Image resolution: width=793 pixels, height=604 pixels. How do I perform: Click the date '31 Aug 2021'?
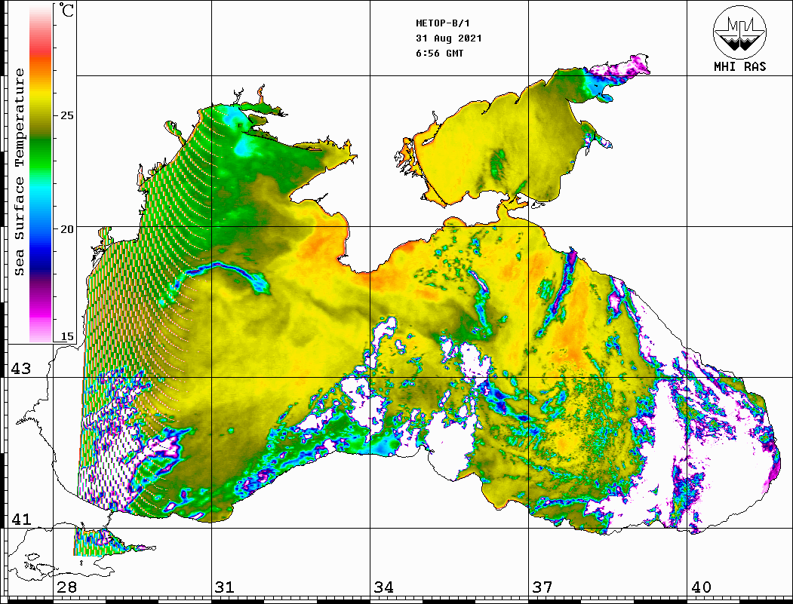pyautogui.click(x=449, y=38)
